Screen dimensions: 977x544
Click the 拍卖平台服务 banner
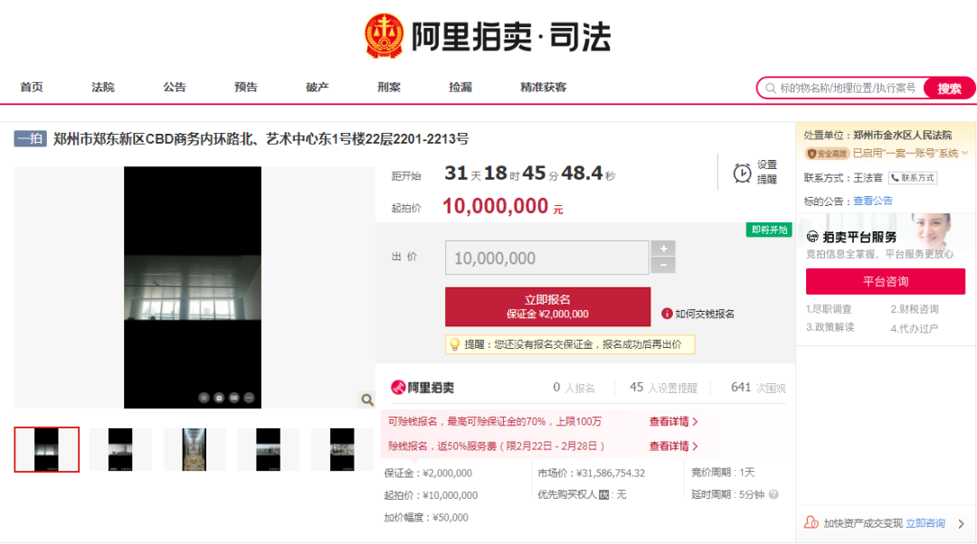pos(886,237)
